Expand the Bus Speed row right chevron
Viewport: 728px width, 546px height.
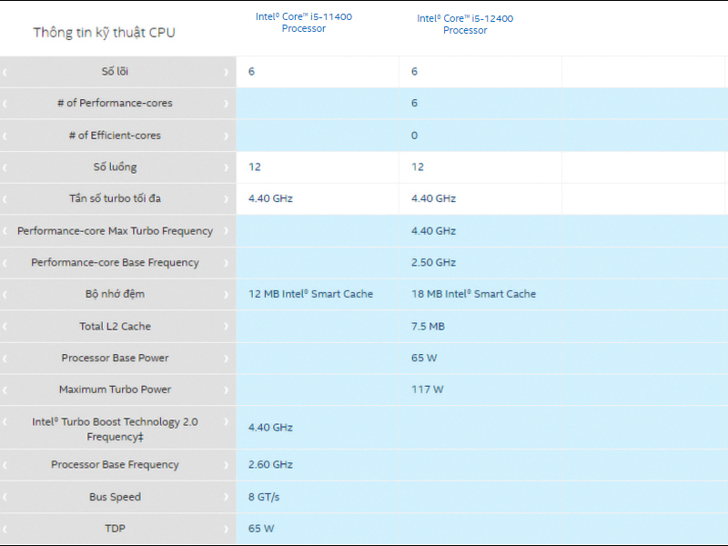227,498
